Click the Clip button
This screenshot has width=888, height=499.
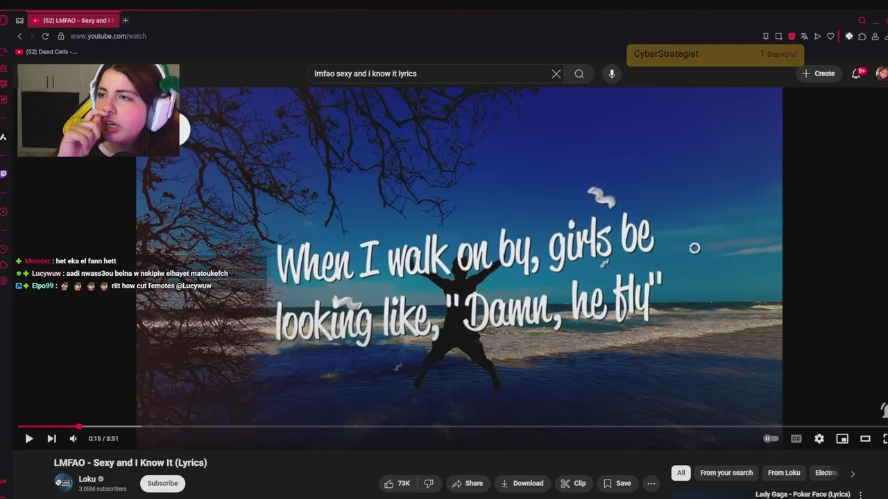[574, 483]
